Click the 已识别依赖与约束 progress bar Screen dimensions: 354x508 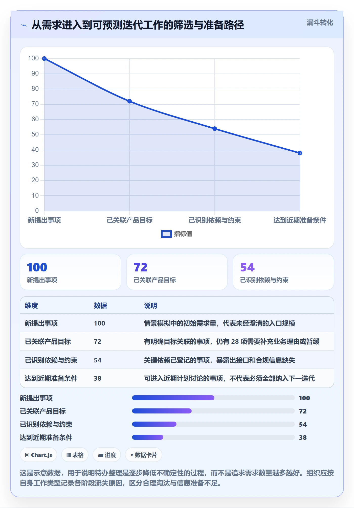tap(213, 424)
